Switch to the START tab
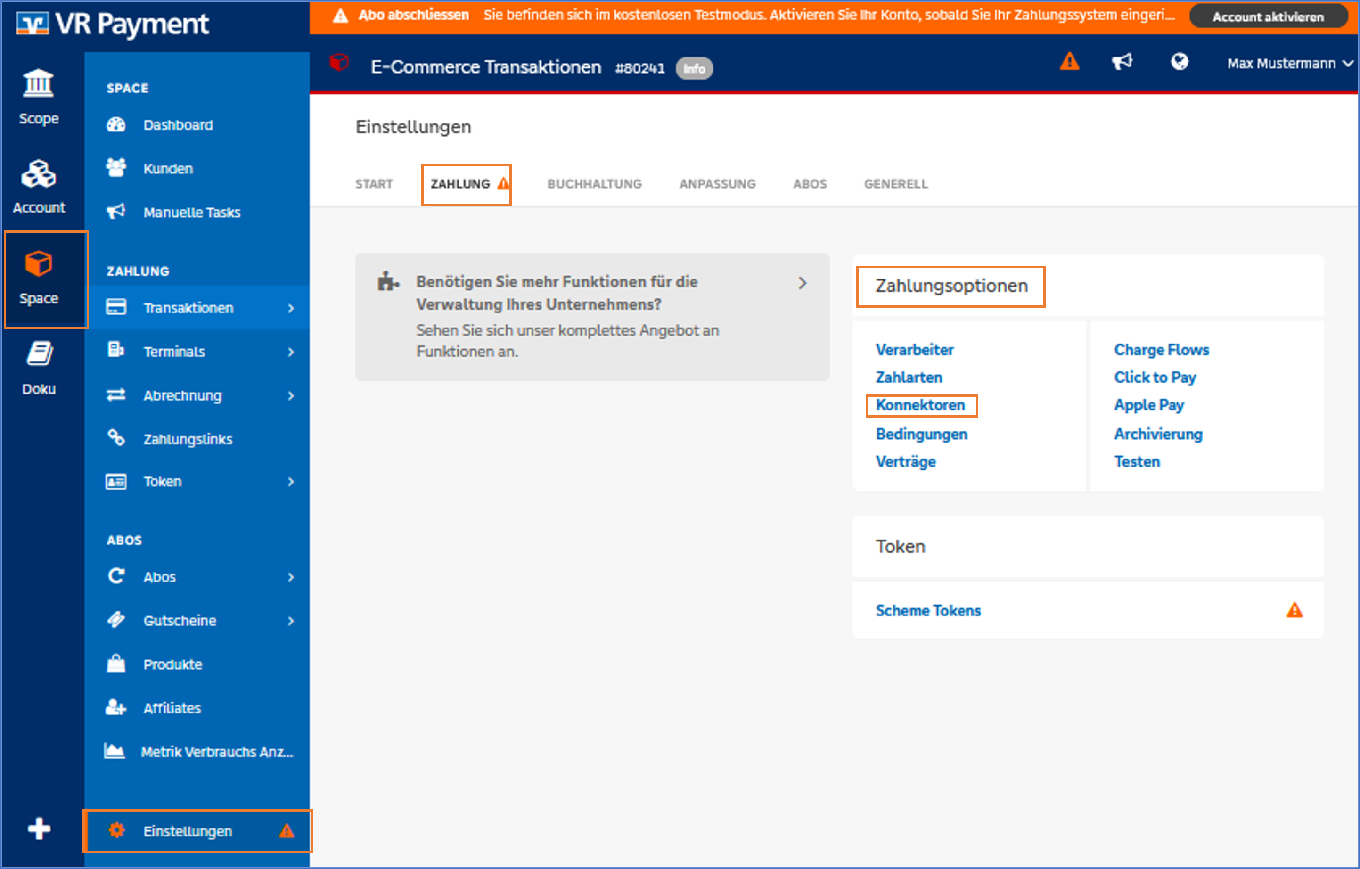This screenshot has height=869, width=1360. point(374,183)
